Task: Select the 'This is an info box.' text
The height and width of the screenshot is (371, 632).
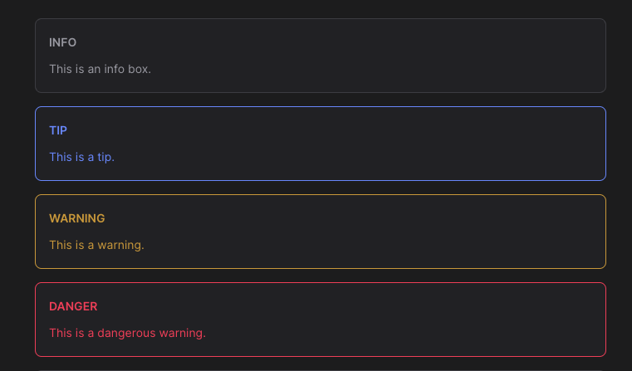Action: coord(100,69)
